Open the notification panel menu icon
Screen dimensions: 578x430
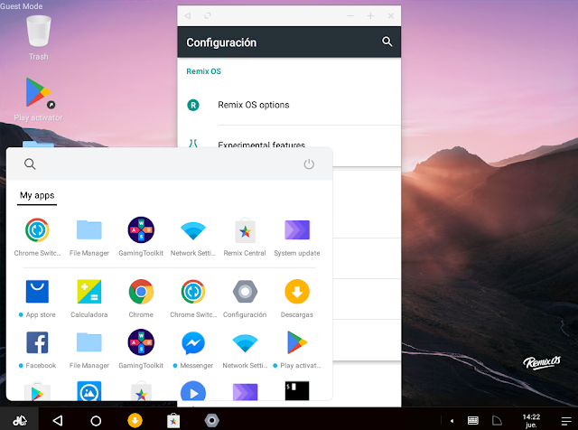pyautogui.click(x=566, y=421)
